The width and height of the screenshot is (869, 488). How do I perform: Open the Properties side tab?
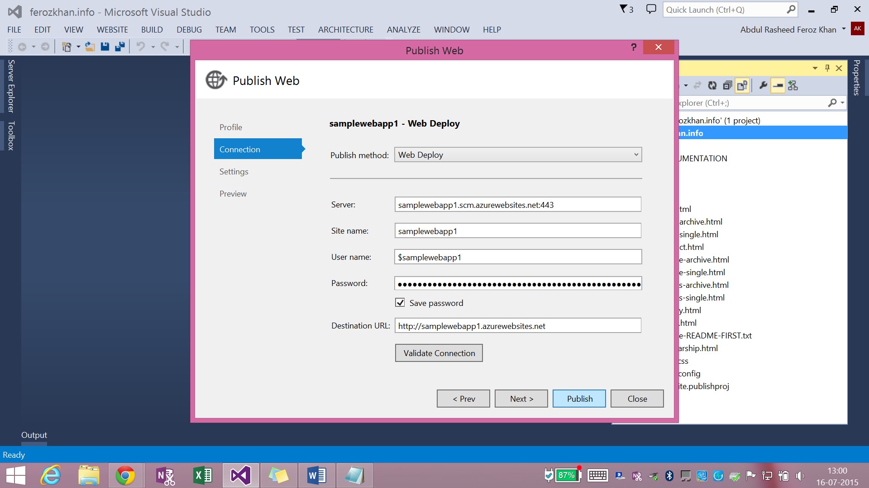[x=857, y=77]
